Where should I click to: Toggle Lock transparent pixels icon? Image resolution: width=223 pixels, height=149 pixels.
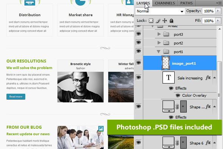[x=151, y=21]
